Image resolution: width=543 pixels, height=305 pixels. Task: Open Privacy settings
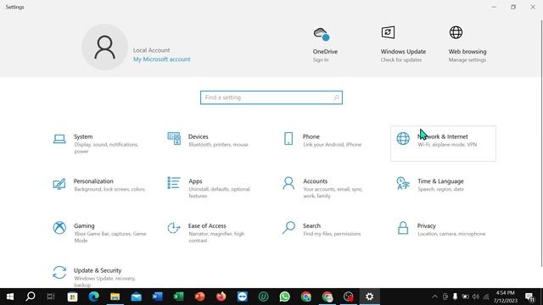pyautogui.click(x=443, y=233)
